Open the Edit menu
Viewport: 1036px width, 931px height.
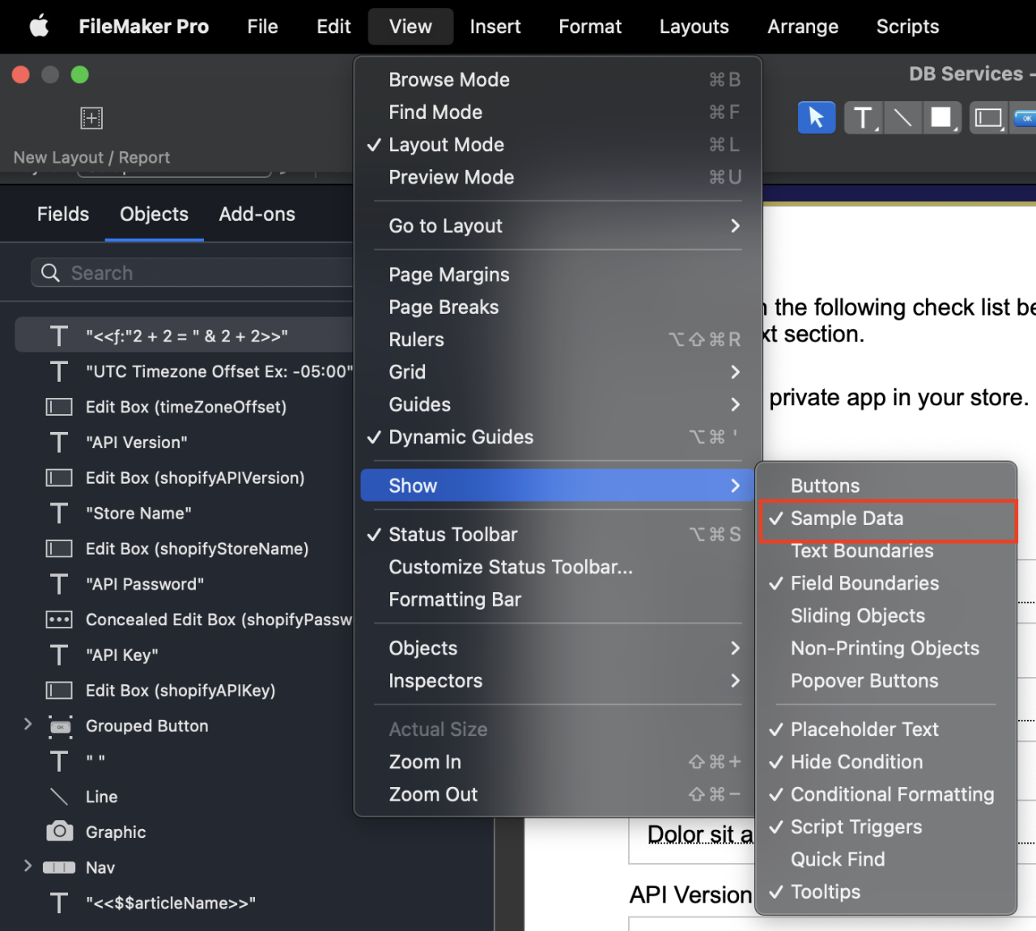pos(333,27)
